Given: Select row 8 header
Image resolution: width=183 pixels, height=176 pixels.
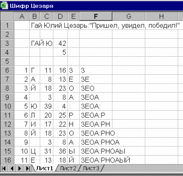Looking at the screenshot, I should coord(7,88).
